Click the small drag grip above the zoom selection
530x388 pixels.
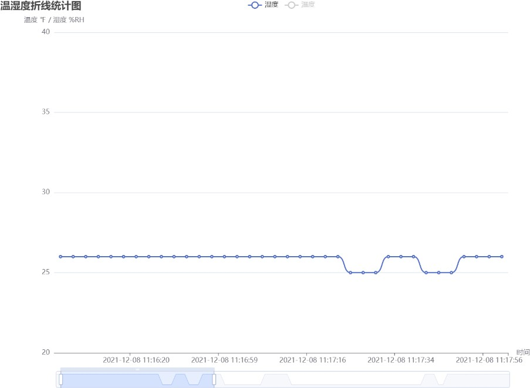click(137, 369)
